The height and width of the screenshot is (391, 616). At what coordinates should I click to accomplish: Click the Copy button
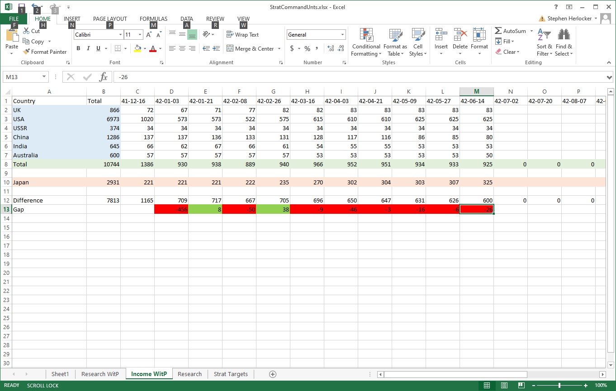point(34,42)
